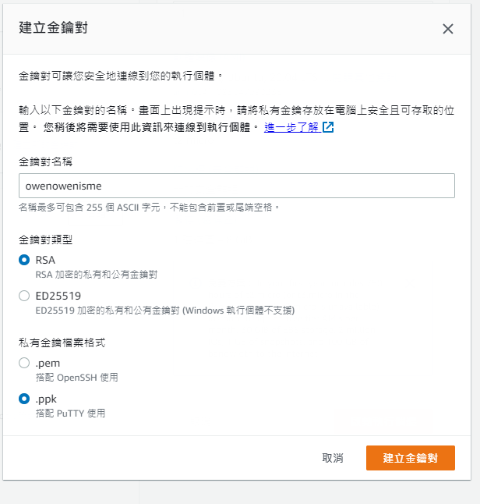Click the .pem format label text

point(48,363)
